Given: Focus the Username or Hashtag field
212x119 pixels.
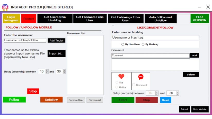Looking at the screenshot, I should click(x=155, y=38).
